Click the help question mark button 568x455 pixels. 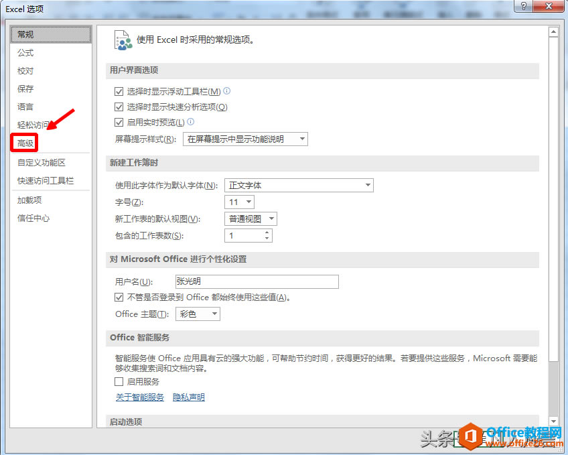pos(523,6)
